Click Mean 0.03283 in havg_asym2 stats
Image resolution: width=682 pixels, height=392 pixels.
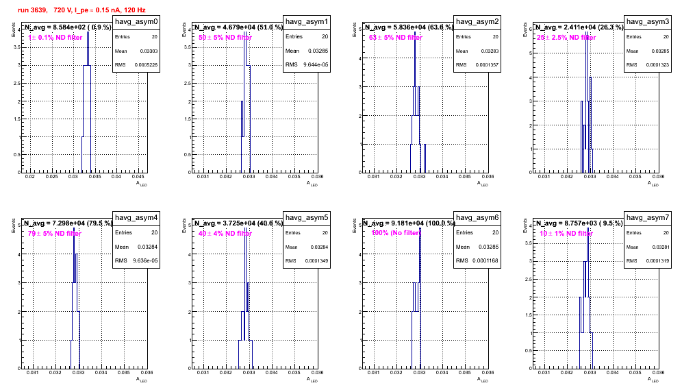point(477,51)
